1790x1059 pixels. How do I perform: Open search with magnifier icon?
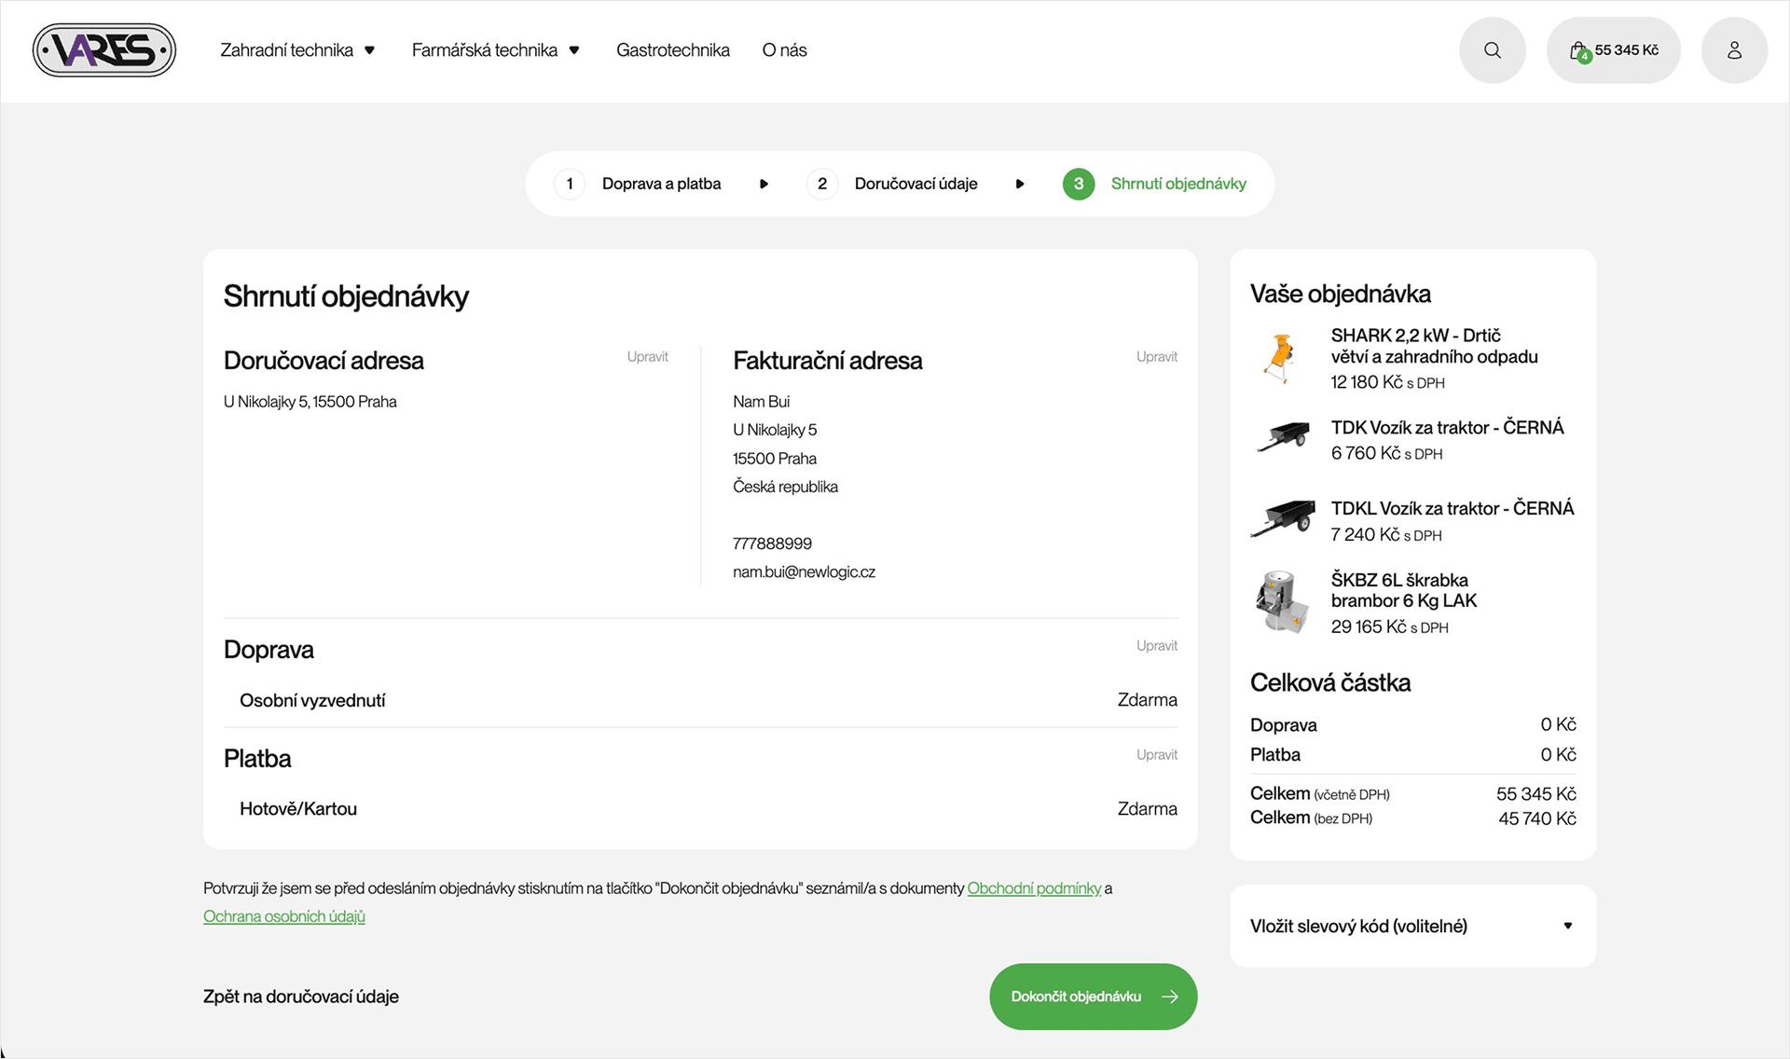coord(1492,50)
